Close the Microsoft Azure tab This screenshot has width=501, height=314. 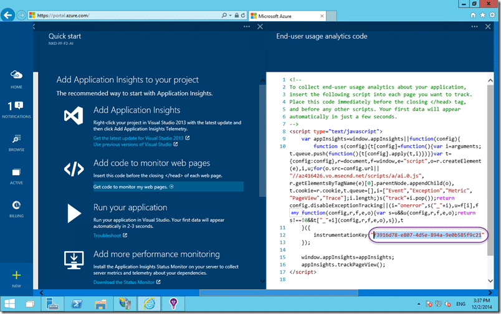pyautogui.click(x=322, y=16)
